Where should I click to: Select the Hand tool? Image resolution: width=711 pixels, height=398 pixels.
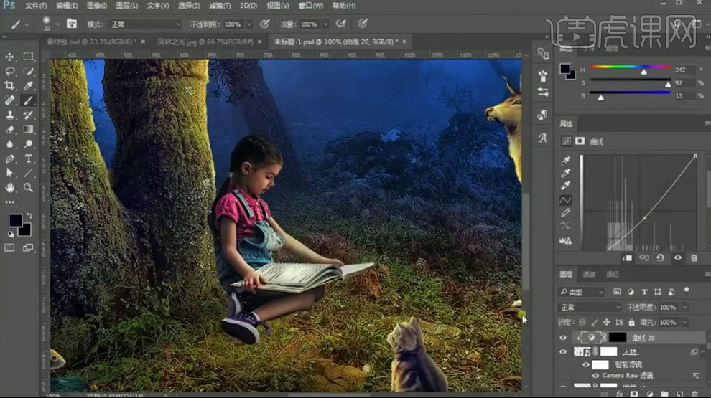coord(9,187)
